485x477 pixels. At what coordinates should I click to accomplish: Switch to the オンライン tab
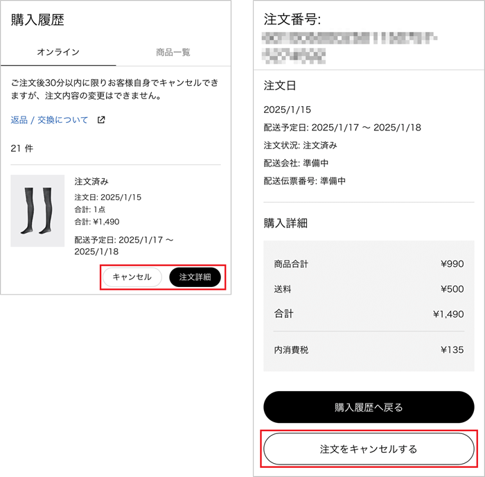58,52
